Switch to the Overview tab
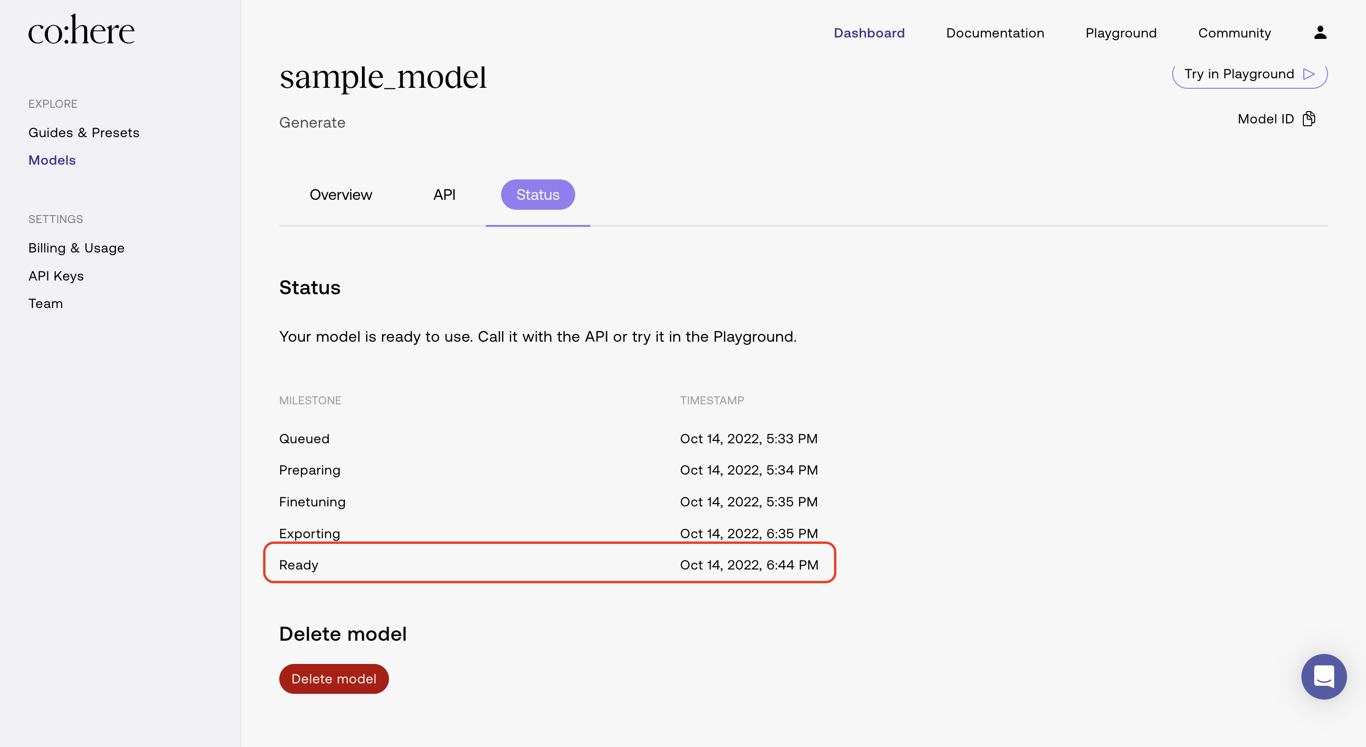Viewport: 1366px width, 747px height. point(341,195)
